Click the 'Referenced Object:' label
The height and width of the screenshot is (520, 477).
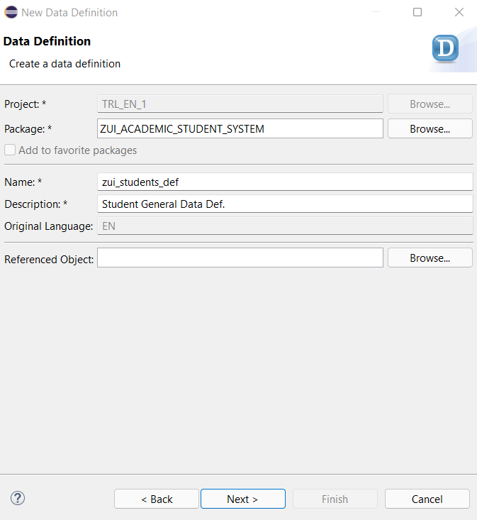[49, 260]
